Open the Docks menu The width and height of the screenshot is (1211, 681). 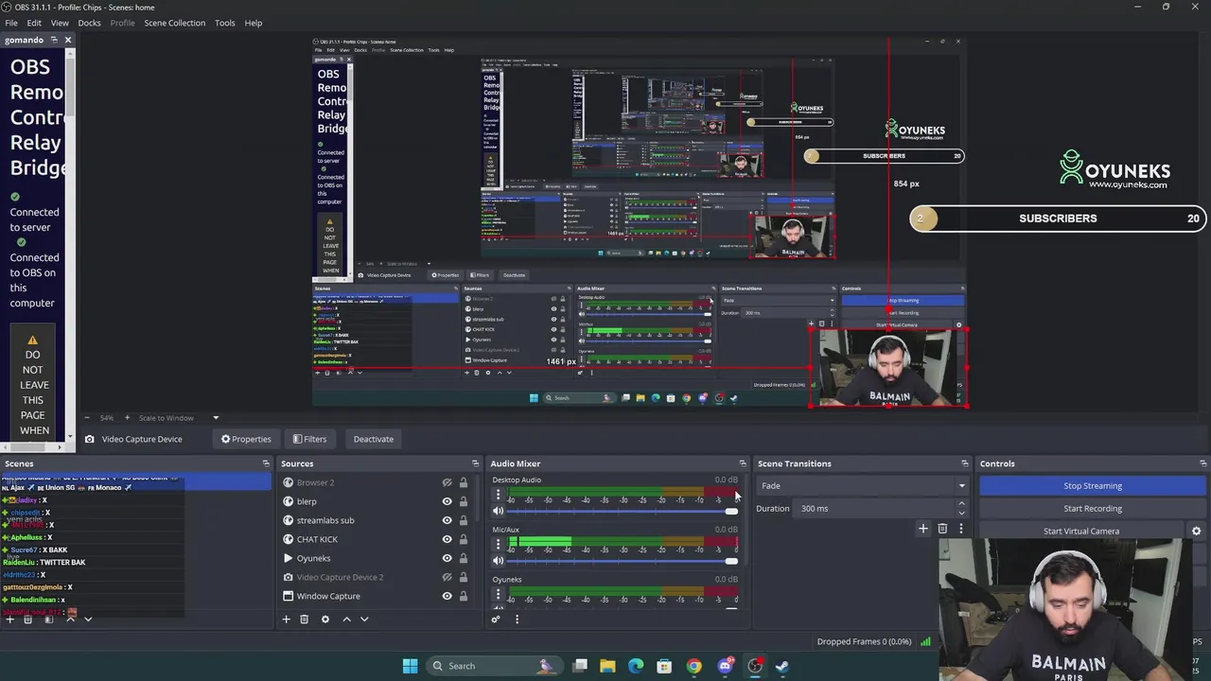pyautogui.click(x=89, y=23)
